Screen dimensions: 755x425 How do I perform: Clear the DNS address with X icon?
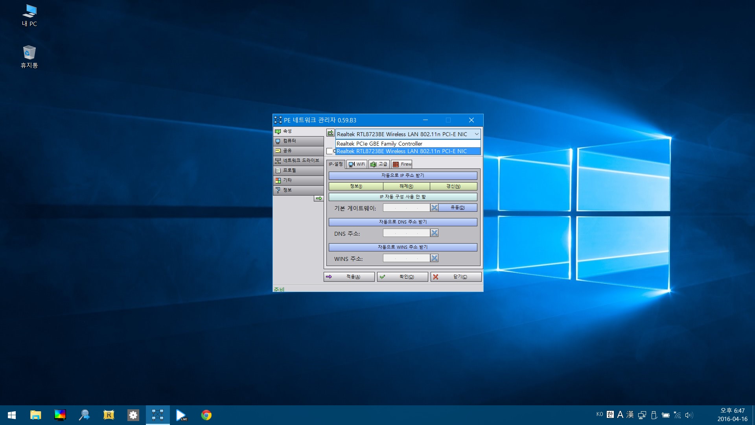point(434,233)
